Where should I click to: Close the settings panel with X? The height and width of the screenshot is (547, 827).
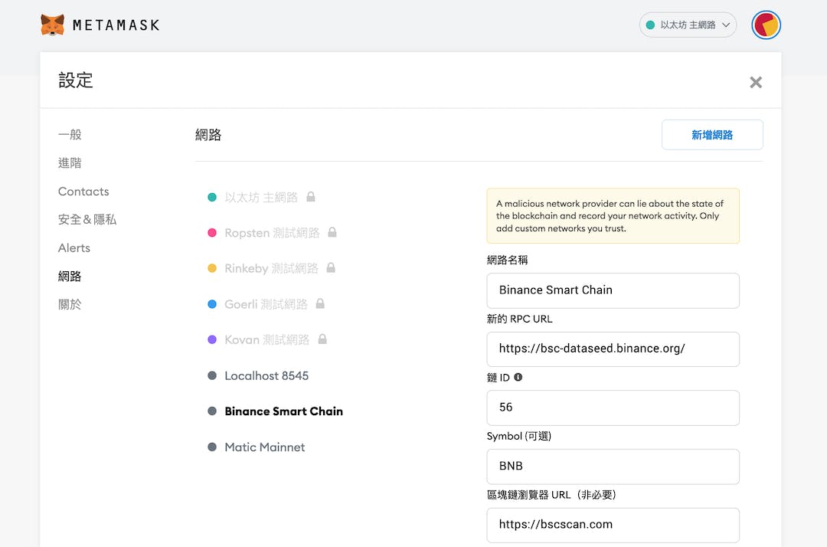756,82
